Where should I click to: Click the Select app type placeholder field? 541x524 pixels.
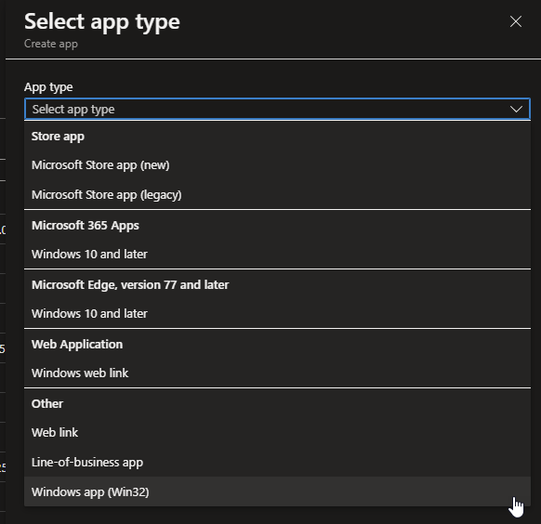point(277,110)
